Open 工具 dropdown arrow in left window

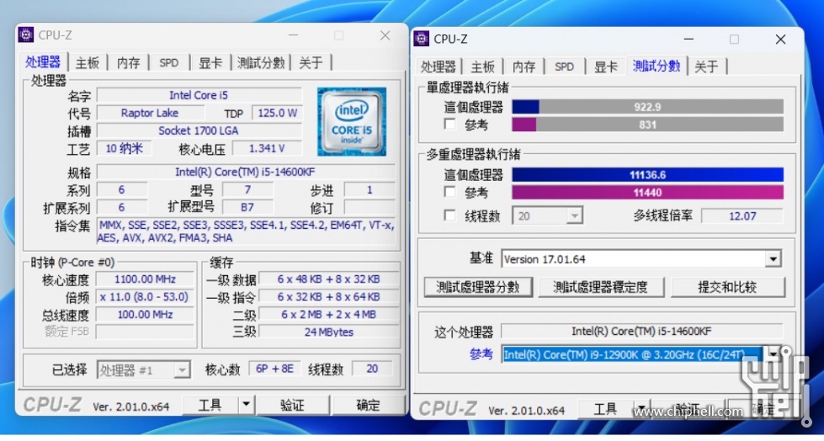click(x=246, y=406)
